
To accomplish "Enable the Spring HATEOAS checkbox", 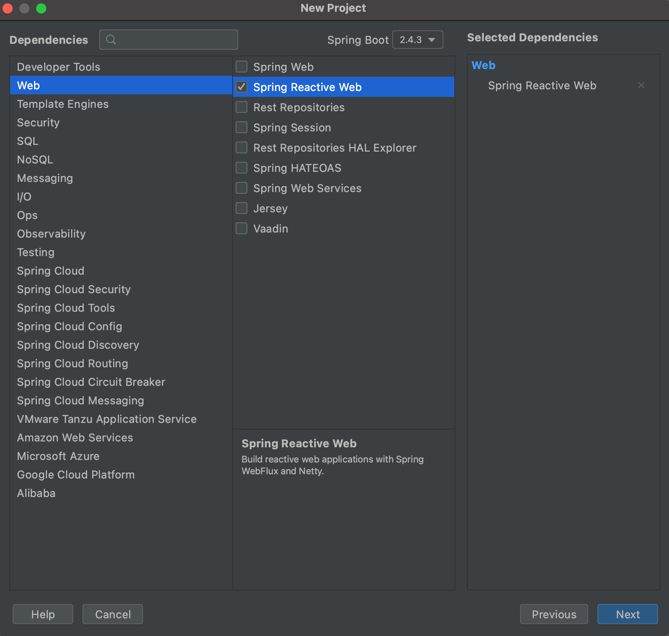I will click(x=242, y=168).
